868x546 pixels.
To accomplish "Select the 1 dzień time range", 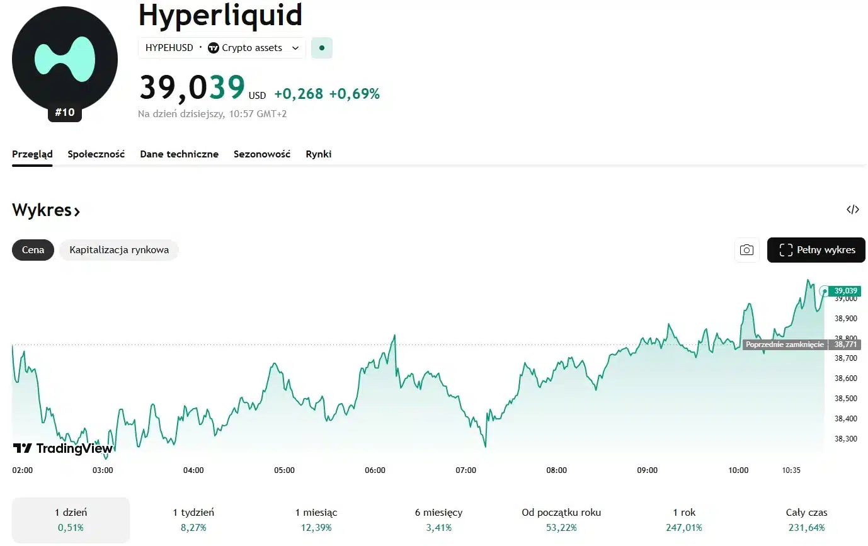I will click(71, 520).
